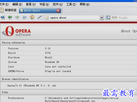
Task: Click the Win32 value
Action: click(x=48, y=57)
